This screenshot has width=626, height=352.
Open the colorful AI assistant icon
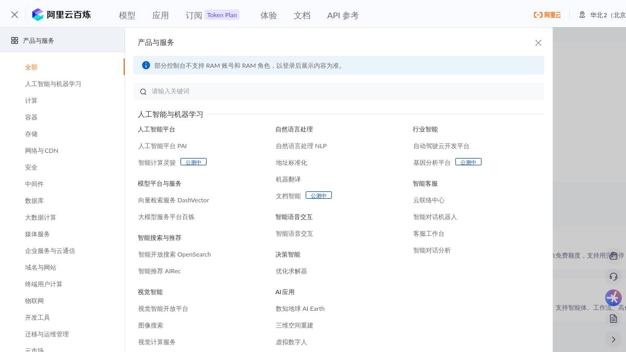[613, 298]
